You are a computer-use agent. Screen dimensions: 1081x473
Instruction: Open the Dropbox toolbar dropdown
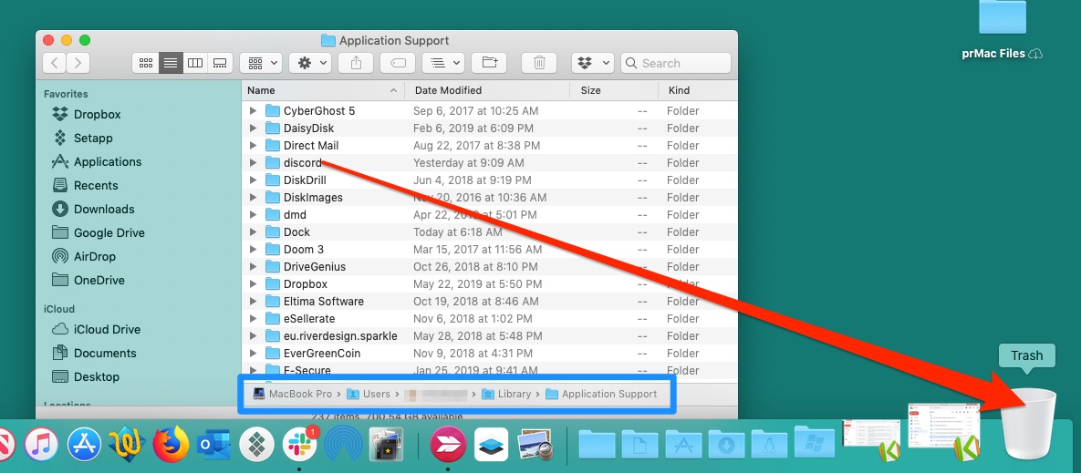[x=593, y=63]
